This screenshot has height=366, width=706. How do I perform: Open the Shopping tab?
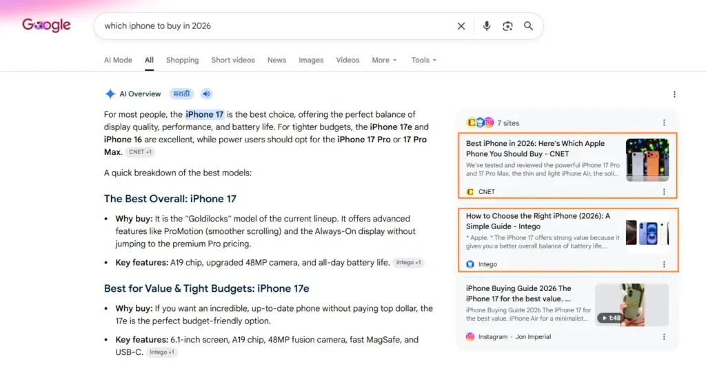tap(182, 60)
